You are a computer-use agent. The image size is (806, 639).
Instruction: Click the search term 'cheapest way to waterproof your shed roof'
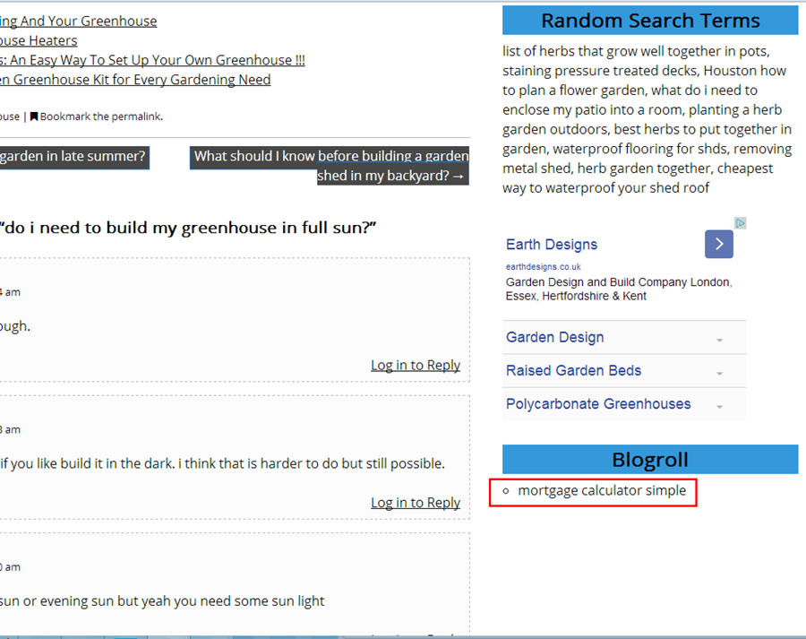click(638, 178)
